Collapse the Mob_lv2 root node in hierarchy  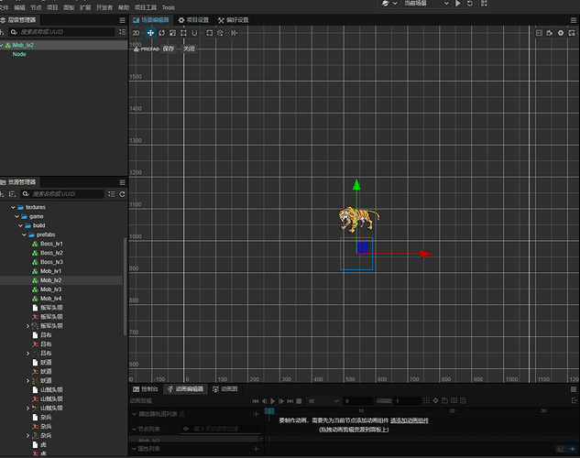(2, 45)
